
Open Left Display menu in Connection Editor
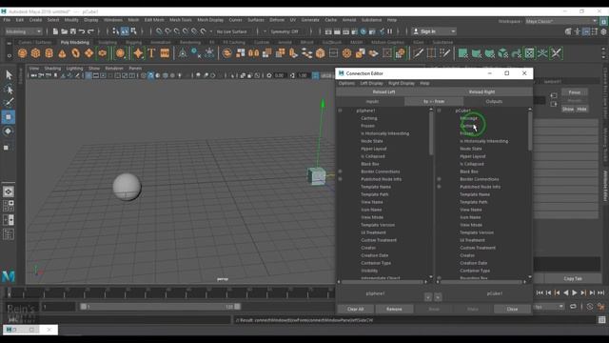371,83
